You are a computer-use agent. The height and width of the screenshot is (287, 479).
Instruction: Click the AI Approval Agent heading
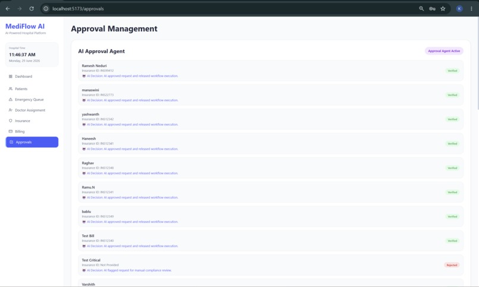coord(102,51)
